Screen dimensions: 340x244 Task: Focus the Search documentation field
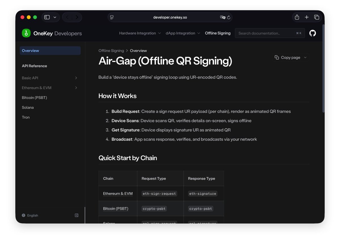[x=270, y=33]
